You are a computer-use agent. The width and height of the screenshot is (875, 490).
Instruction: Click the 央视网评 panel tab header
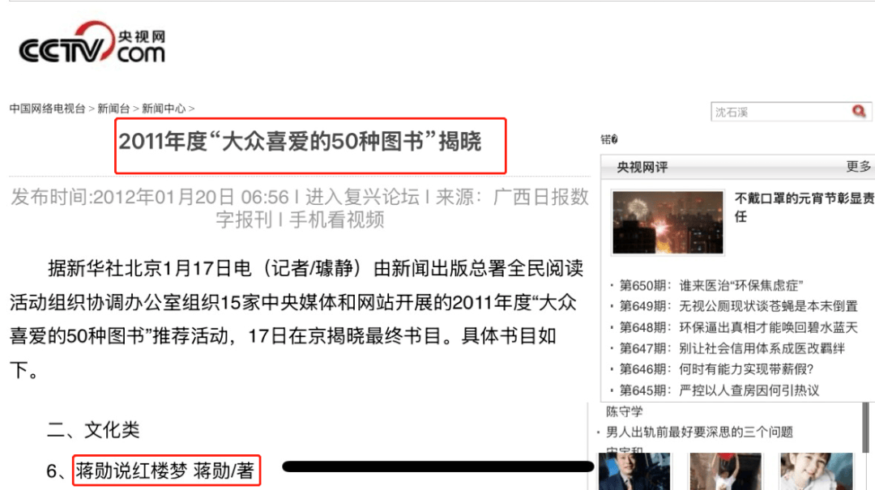[642, 167]
